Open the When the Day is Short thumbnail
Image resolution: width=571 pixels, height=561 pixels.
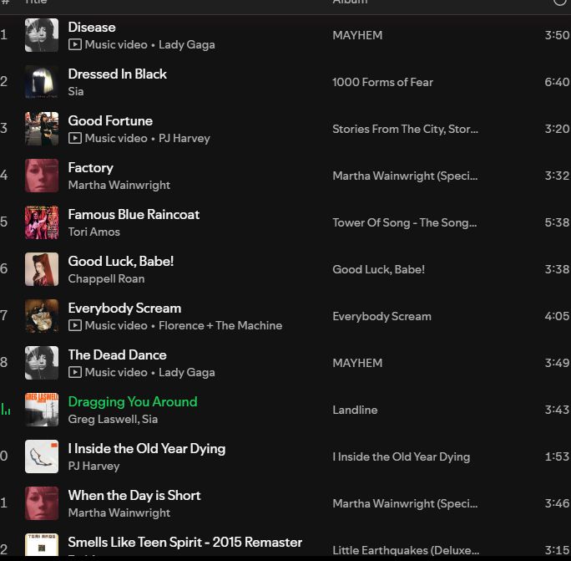coord(42,503)
